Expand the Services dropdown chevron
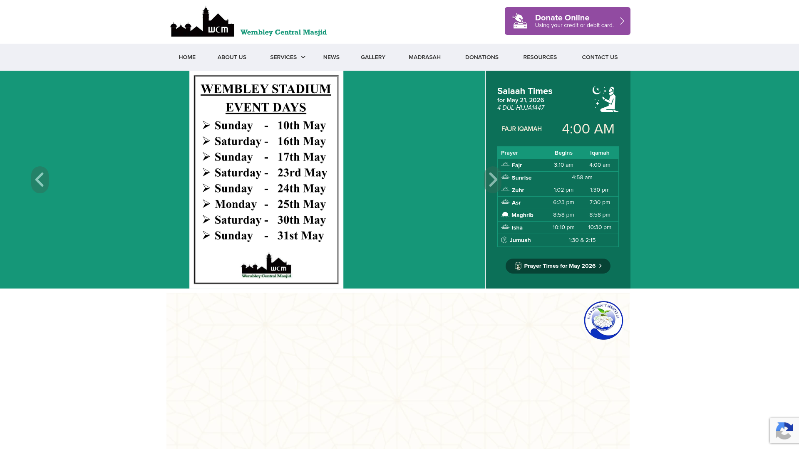799x449 pixels. [303, 57]
